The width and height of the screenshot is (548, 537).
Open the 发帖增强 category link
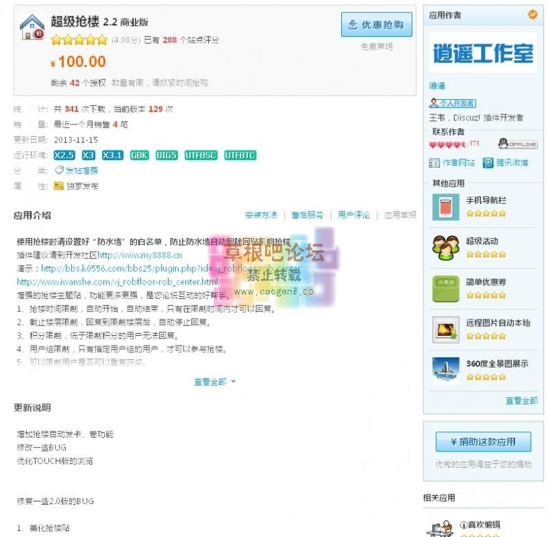pyautogui.click(x=82, y=170)
